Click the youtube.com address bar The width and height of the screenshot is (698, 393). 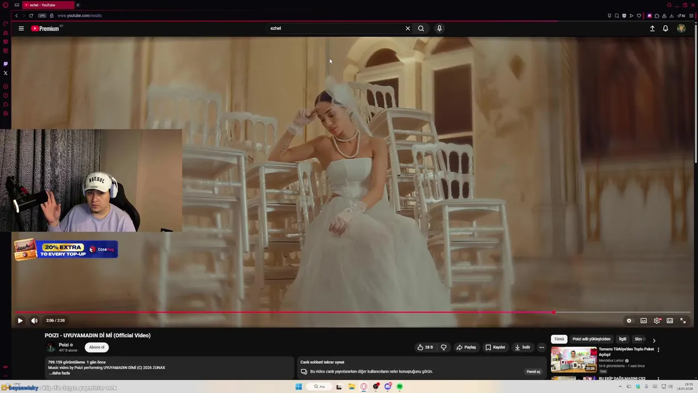click(80, 15)
